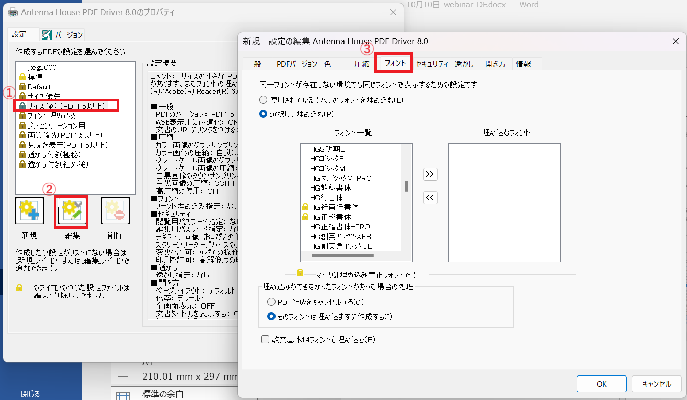The image size is (687, 400).
Task: Click the 削除 (delete setting) icon
Action: pos(115,211)
